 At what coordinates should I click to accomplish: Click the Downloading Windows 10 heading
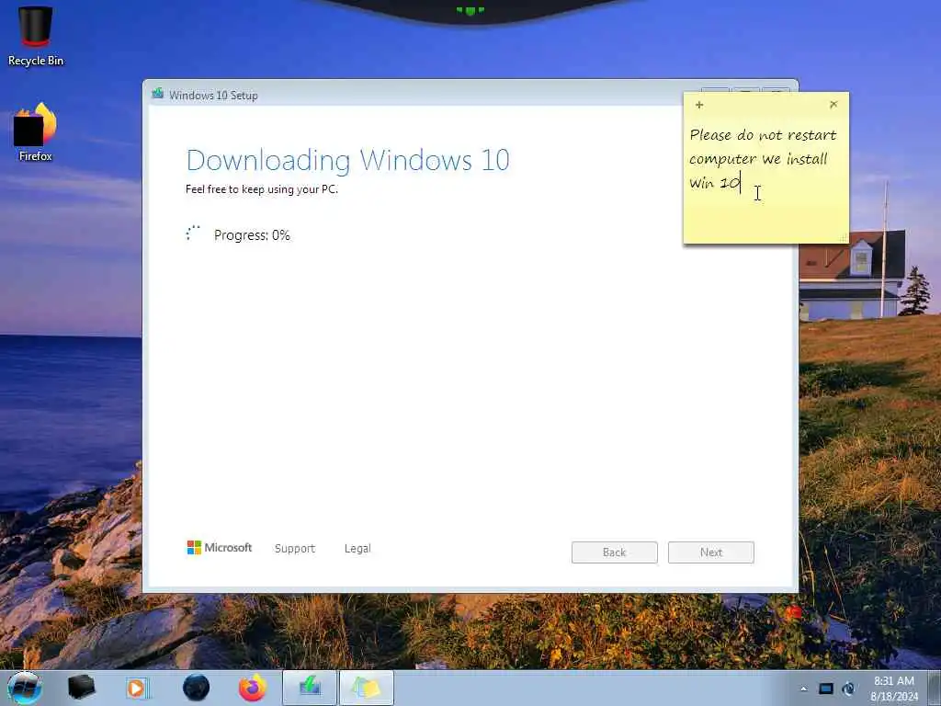(x=348, y=160)
